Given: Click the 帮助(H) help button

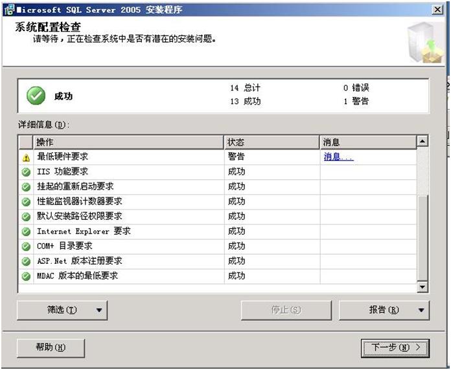Looking at the screenshot, I should point(51,348).
